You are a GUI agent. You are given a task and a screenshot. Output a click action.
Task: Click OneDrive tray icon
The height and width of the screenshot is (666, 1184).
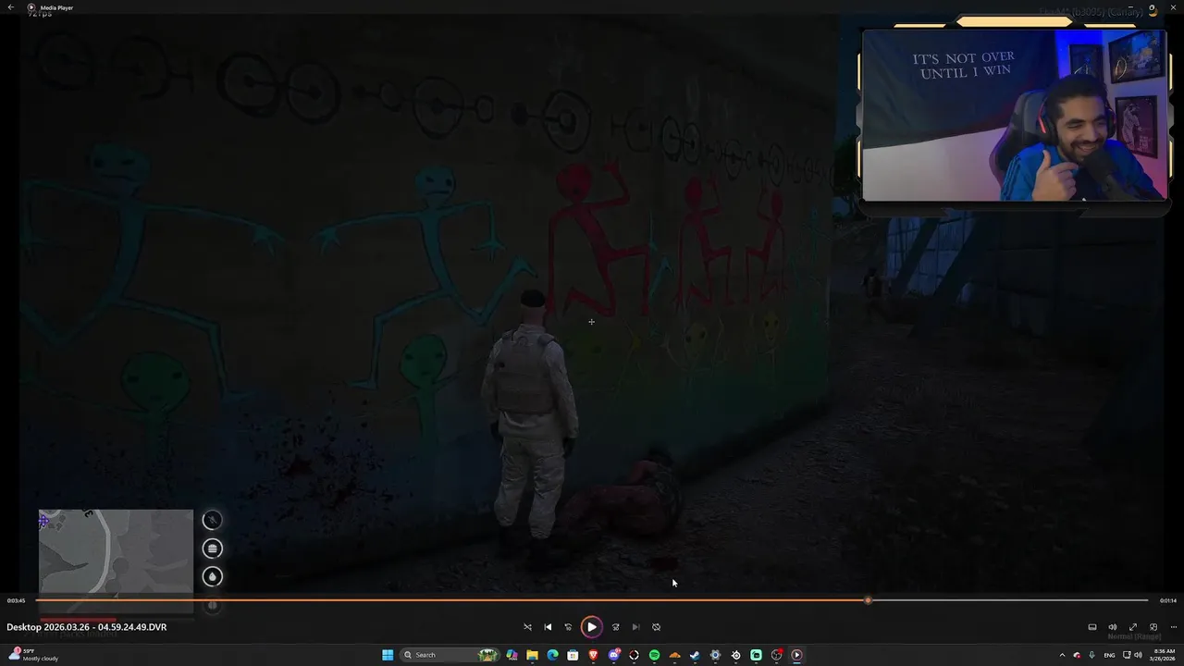1077,655
